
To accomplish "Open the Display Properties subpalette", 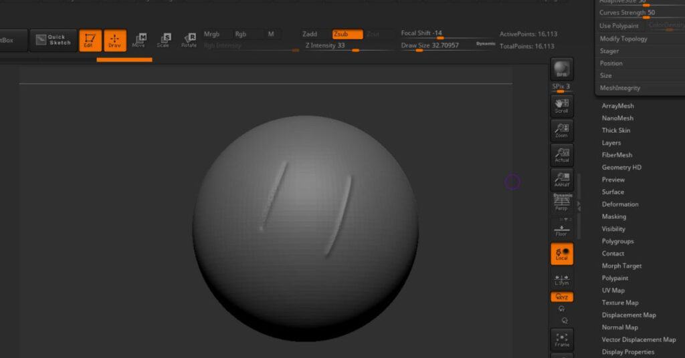I will click(x=627, y=352).
